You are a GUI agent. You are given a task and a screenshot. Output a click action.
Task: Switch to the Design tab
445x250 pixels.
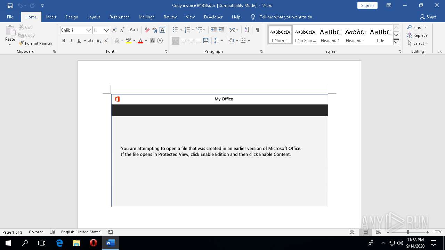click(72, 17)
